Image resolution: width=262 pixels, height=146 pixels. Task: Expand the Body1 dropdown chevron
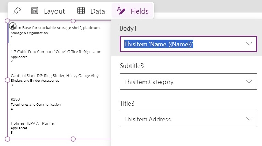249,44
